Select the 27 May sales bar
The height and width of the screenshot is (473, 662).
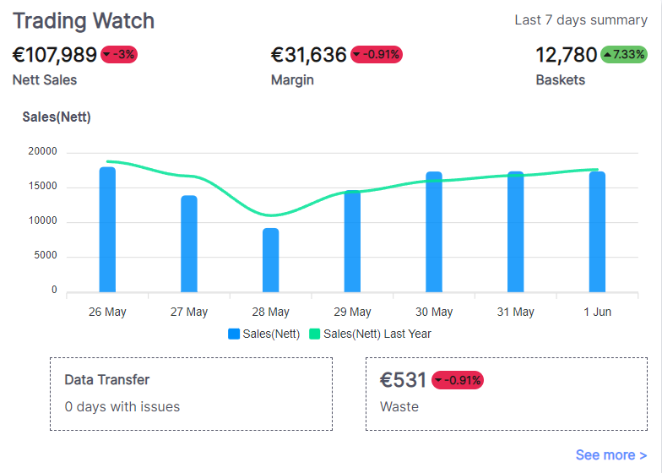[189, 244]
